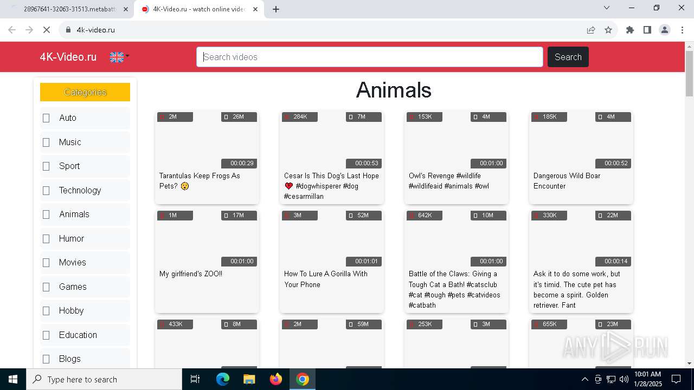The width and height of the screenshot is (694, 390).
Task: Click the page vertical scrollbar thumb
Action: click(689, 74)
